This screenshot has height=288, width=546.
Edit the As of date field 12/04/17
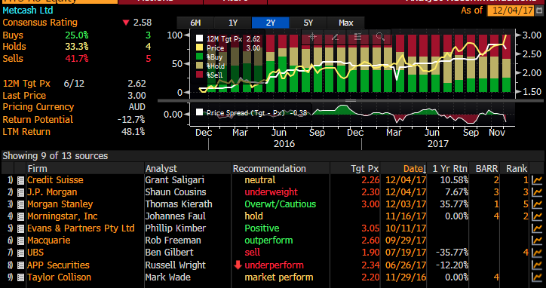pos(510,11)
